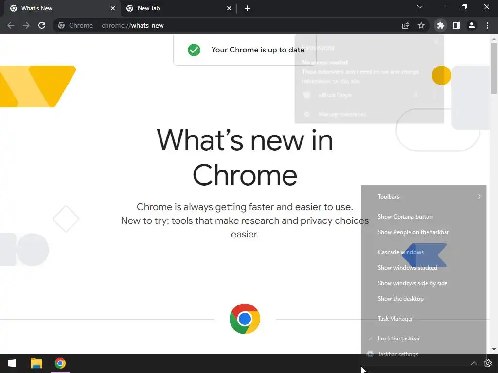
Task: Open the Windows Start menu
Action: click(x=12, y=363)
